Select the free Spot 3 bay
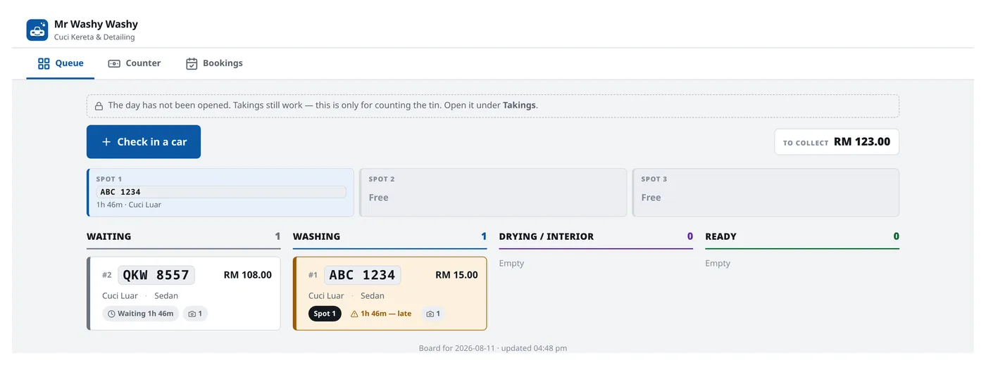Image resolution: width=986 pixels, height=365 pixels. click(766, 192)
